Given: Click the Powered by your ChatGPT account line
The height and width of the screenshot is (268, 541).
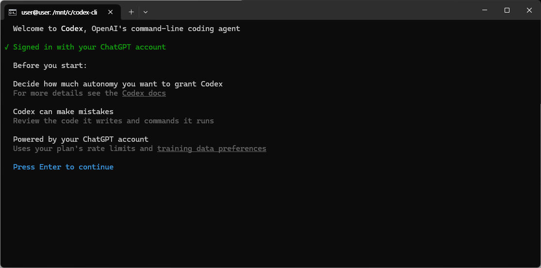Looking at the screenshot, I should tap(81, 139).
